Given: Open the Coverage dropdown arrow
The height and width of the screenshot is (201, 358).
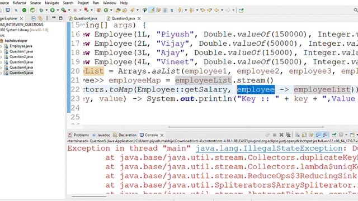Looking at the screenshot, I should pos(69,10).
